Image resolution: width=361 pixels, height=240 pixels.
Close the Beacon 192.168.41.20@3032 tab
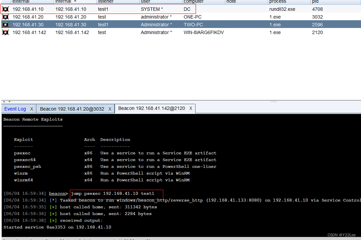pyautogui.click(x=110, y=109)
